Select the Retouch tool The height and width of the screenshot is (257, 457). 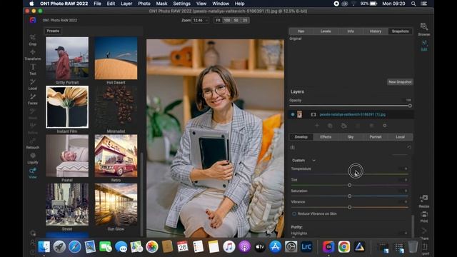click(x=33, y=143)
